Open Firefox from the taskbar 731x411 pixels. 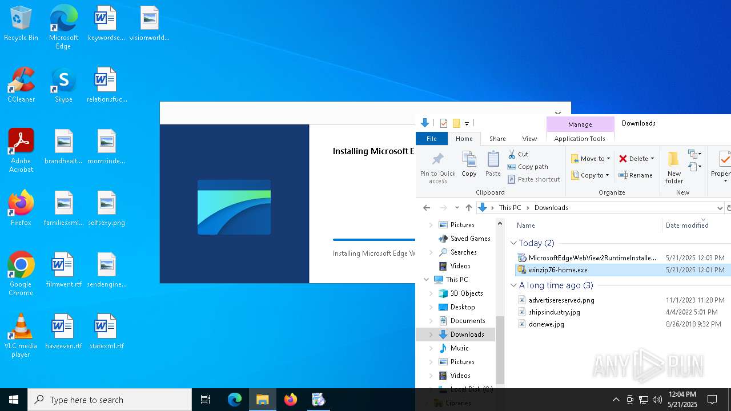(291, 400)
